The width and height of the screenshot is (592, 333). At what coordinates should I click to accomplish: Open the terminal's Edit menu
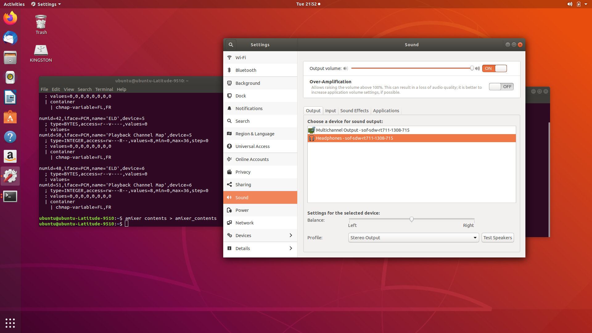56,89
